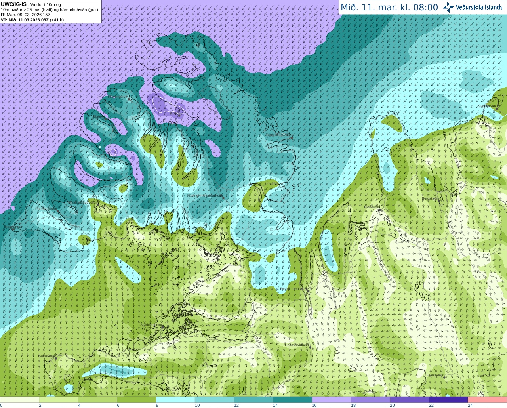Viewport: 507px width, 408px height.
Task: Click the Steingrímsfjarðarheiði station label
Action: point(205,196)
